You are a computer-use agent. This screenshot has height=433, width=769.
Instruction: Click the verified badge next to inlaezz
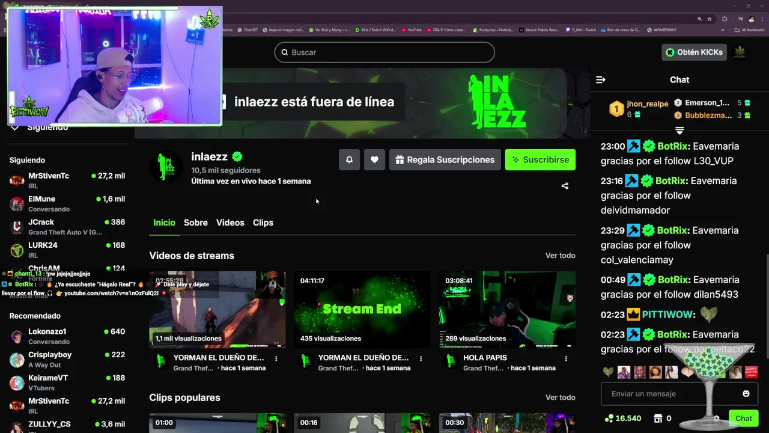point(237,157)
